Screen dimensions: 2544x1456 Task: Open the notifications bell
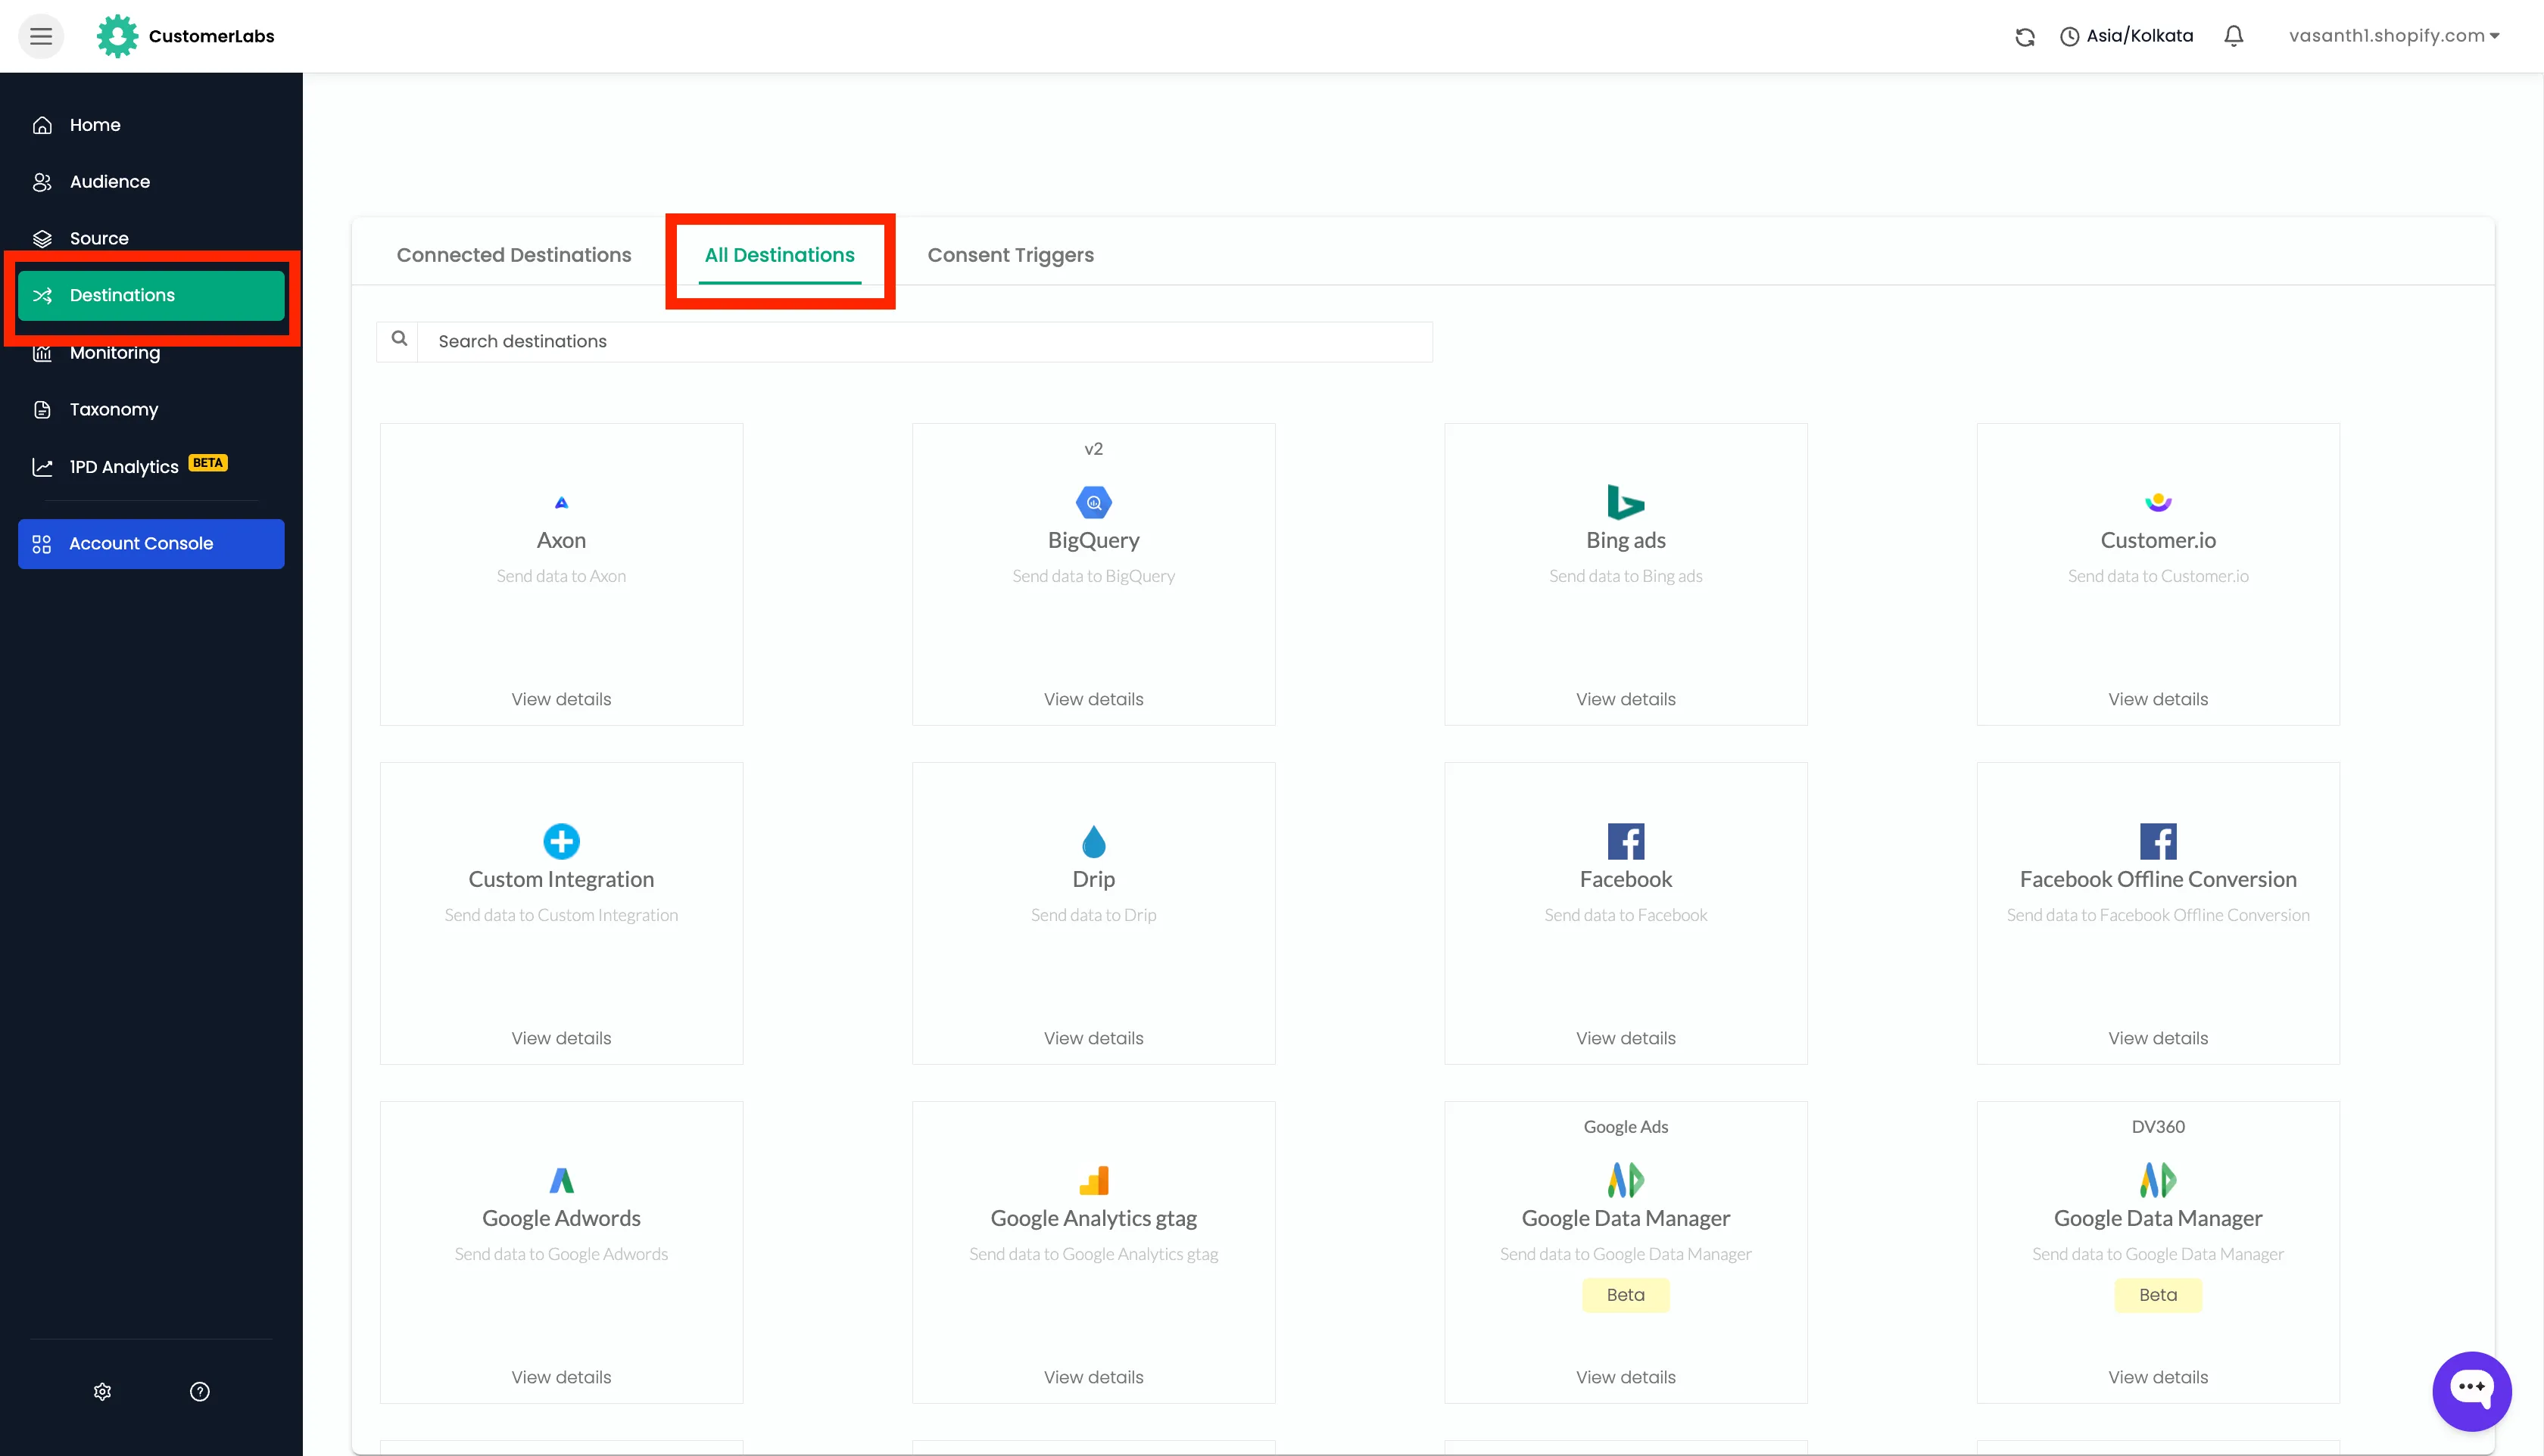click(2234, 36)
